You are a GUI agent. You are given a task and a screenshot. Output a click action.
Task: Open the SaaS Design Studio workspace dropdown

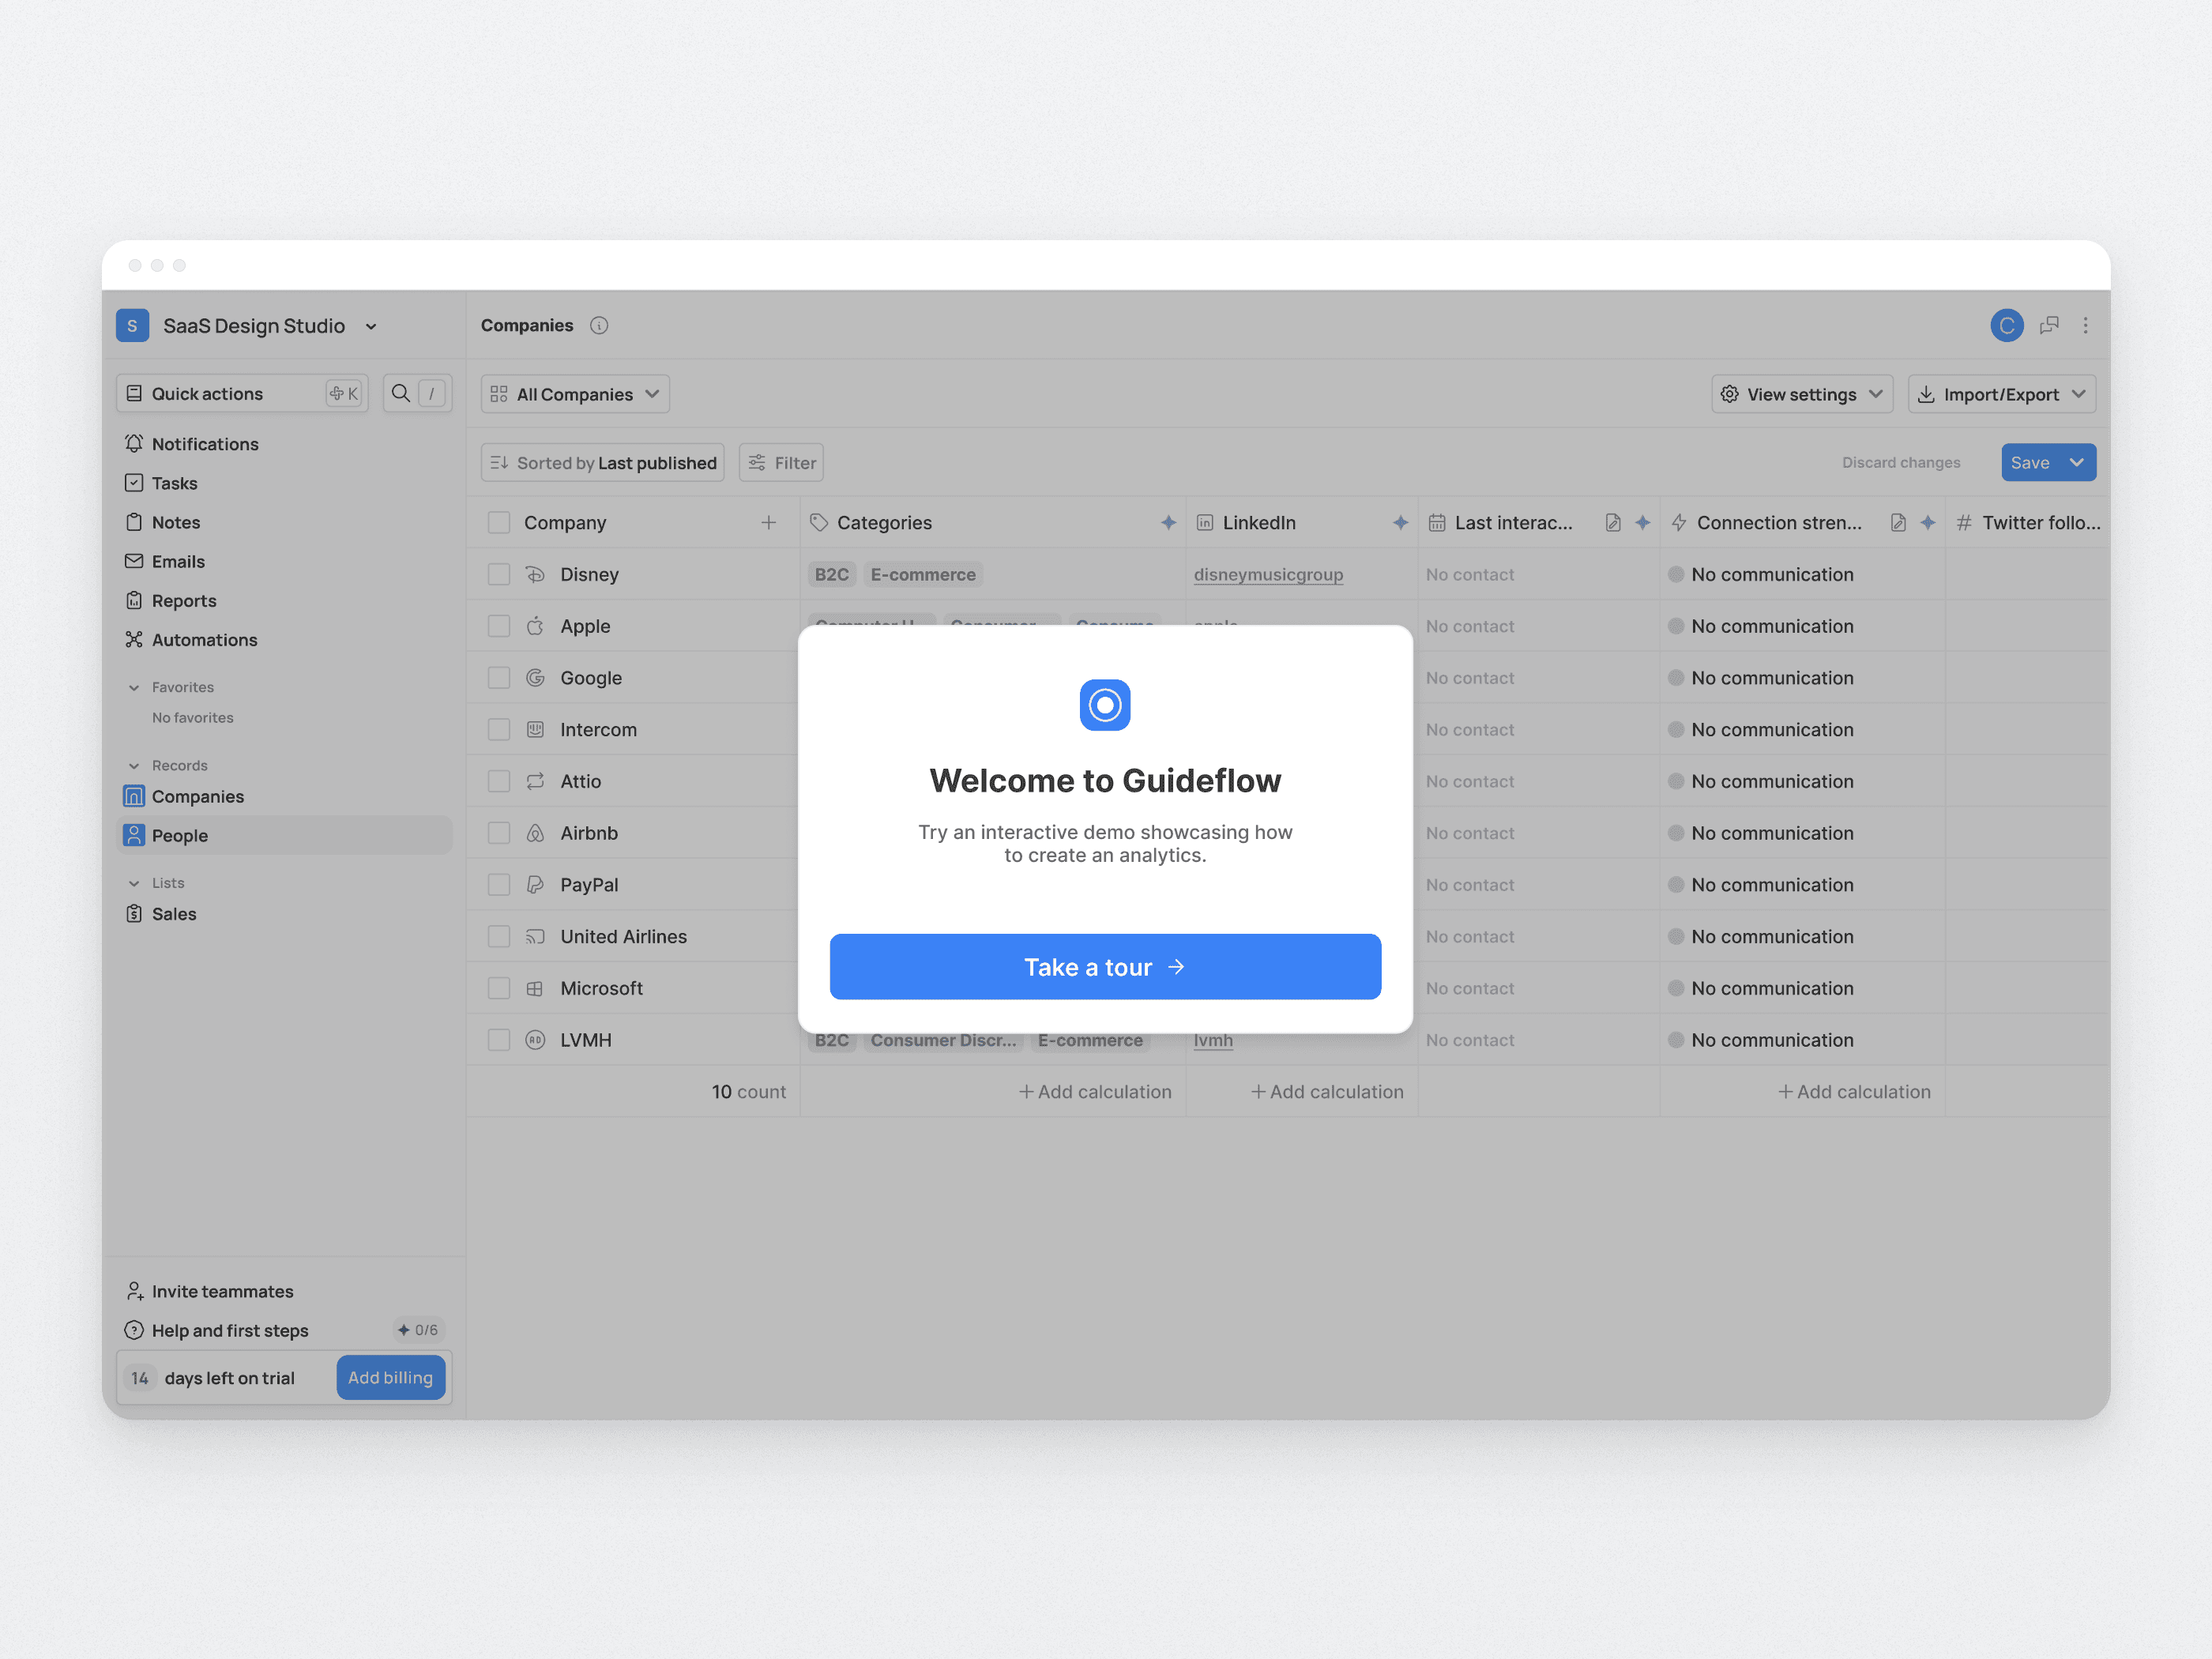(x=371, y=326)
